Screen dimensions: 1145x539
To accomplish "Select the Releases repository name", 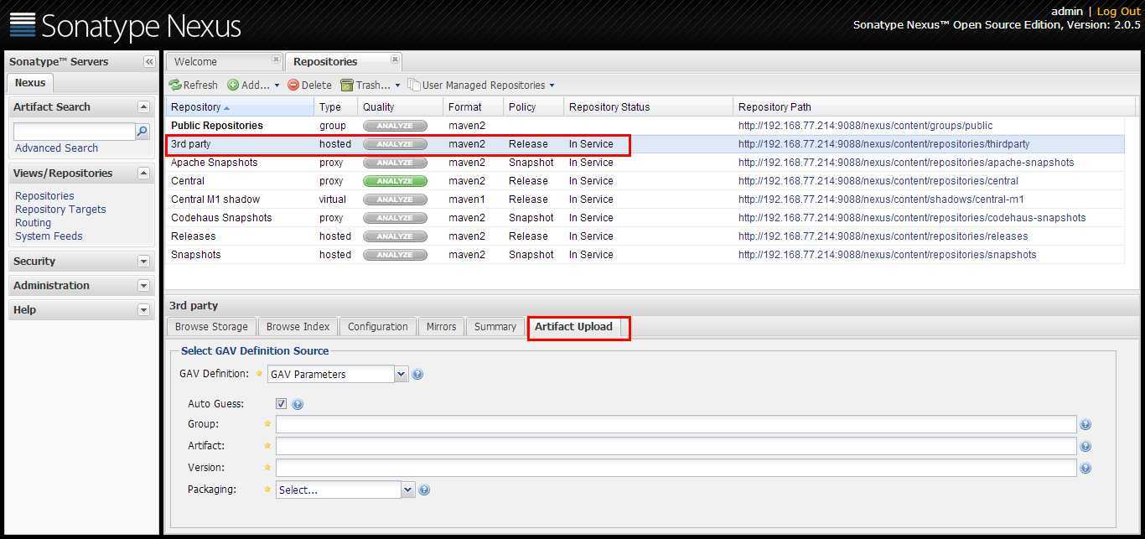I will coord(194,236).
